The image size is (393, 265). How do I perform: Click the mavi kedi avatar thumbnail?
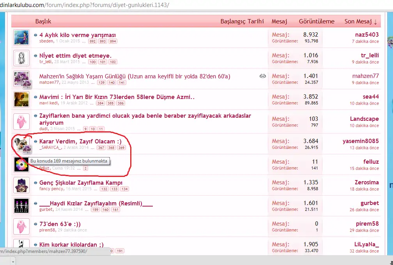(21, 99)
